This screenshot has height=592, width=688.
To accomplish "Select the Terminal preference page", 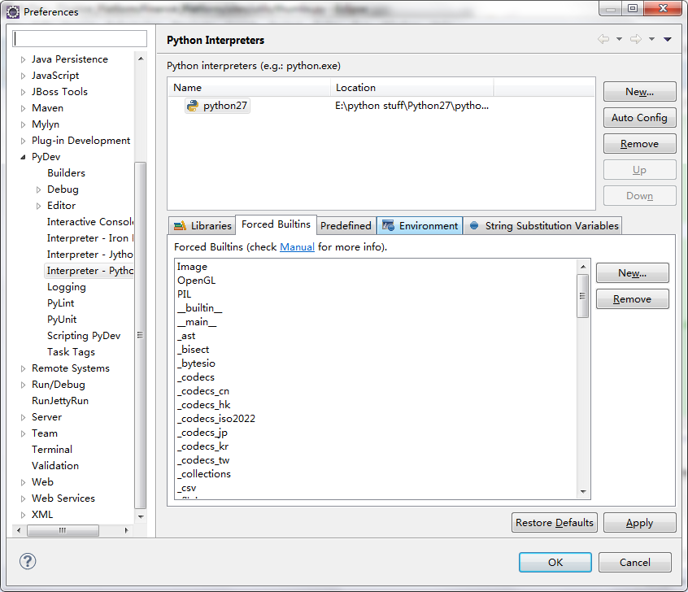I will tap(52, 450).
